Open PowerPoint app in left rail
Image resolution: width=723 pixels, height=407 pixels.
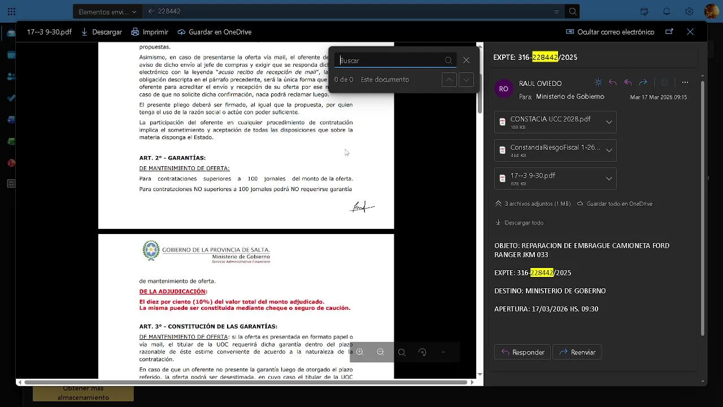pos(11,163)
